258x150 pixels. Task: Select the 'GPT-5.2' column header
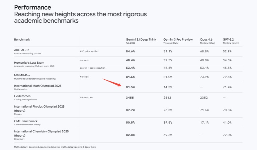228,40
